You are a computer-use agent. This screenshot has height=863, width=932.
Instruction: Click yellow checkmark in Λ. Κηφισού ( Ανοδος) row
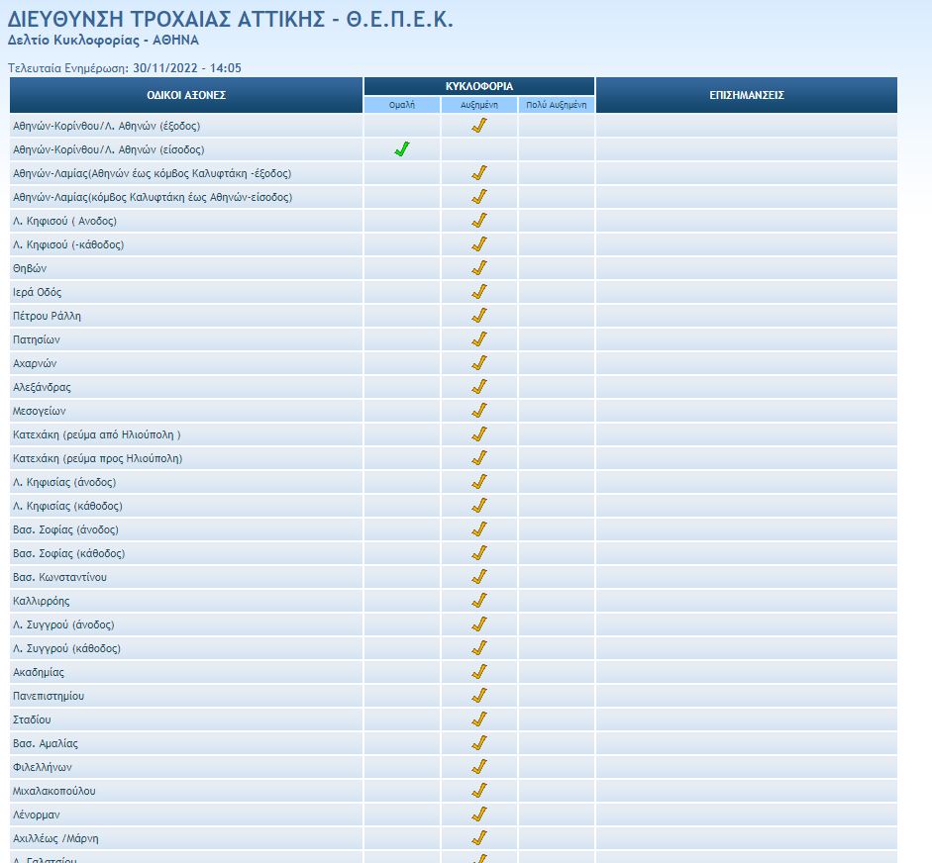(x=479, y=221)
